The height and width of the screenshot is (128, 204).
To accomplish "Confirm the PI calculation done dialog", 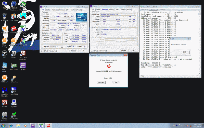I will 184,52.
